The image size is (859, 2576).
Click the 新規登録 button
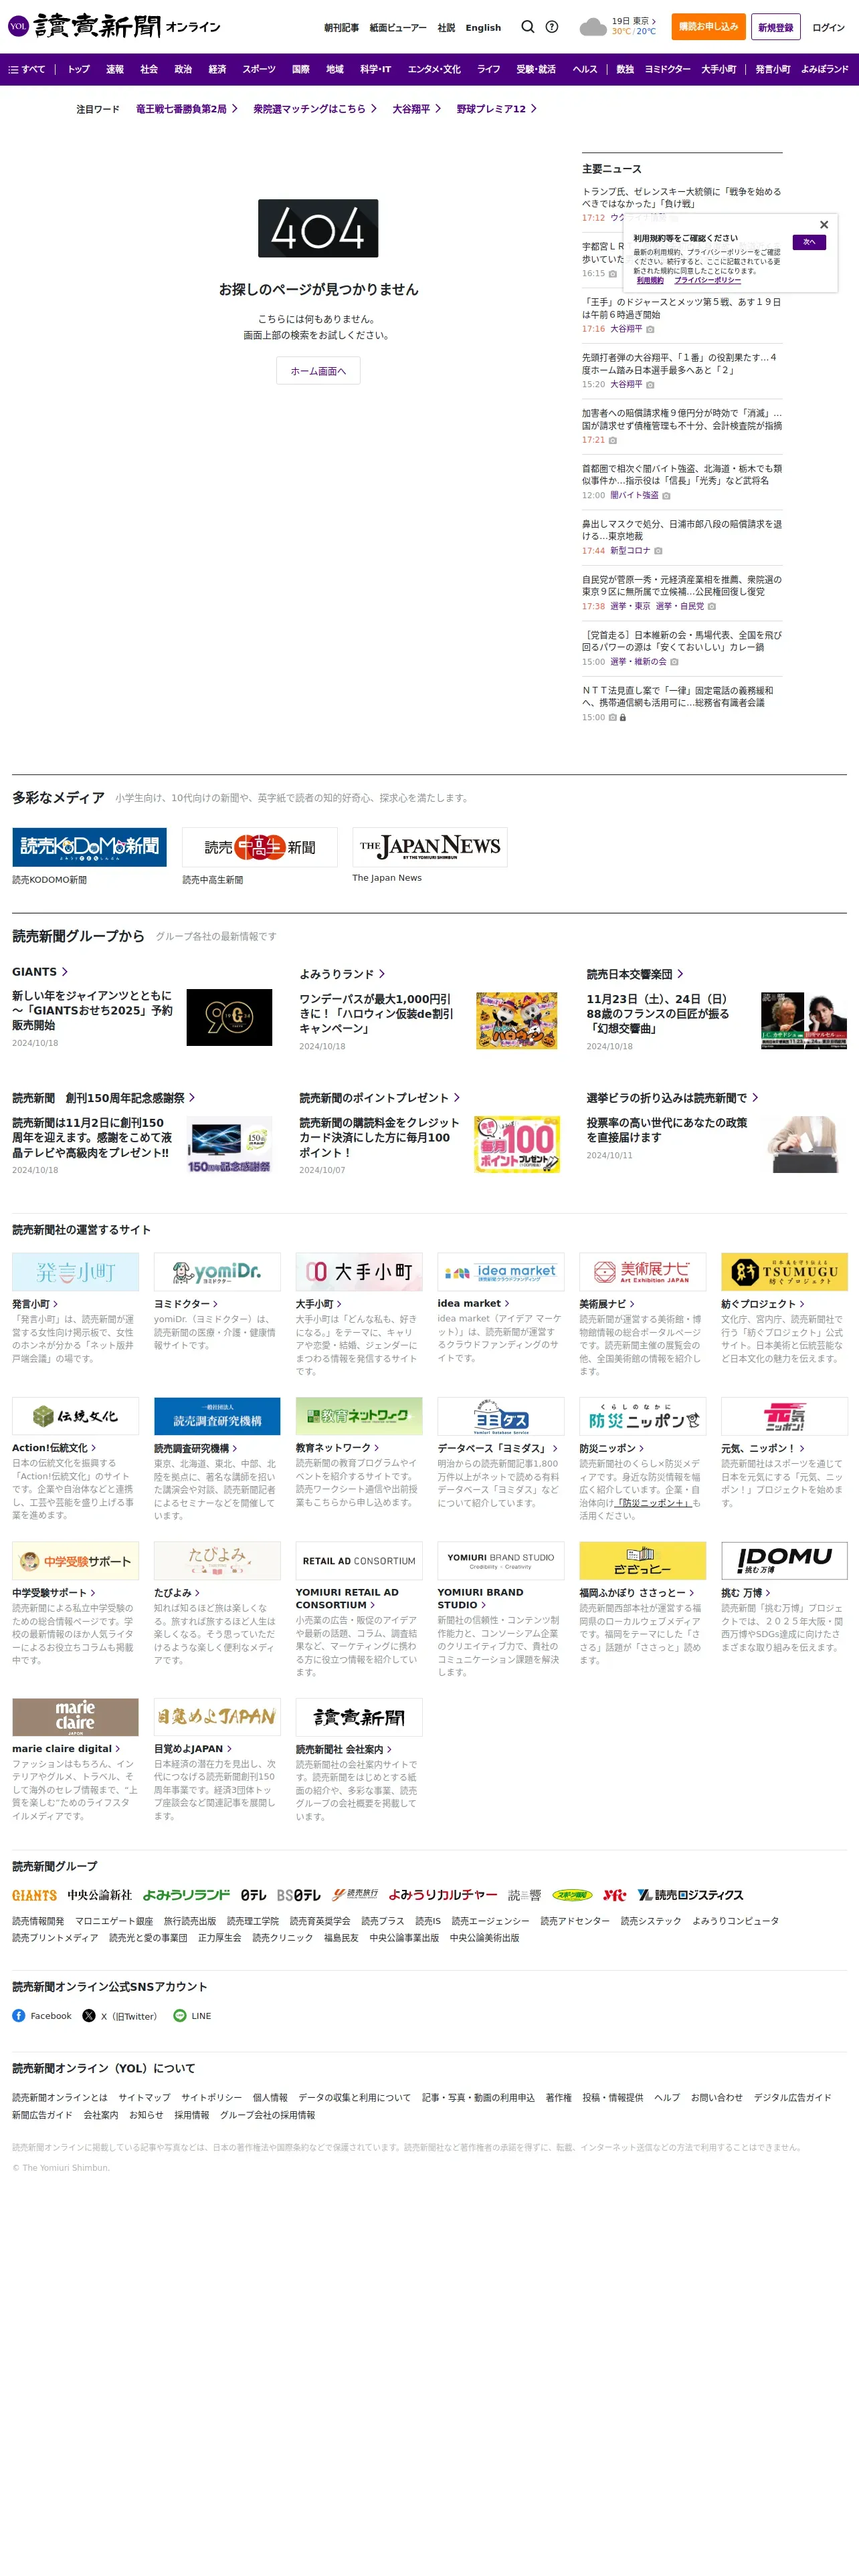click(x=775, y=27)
